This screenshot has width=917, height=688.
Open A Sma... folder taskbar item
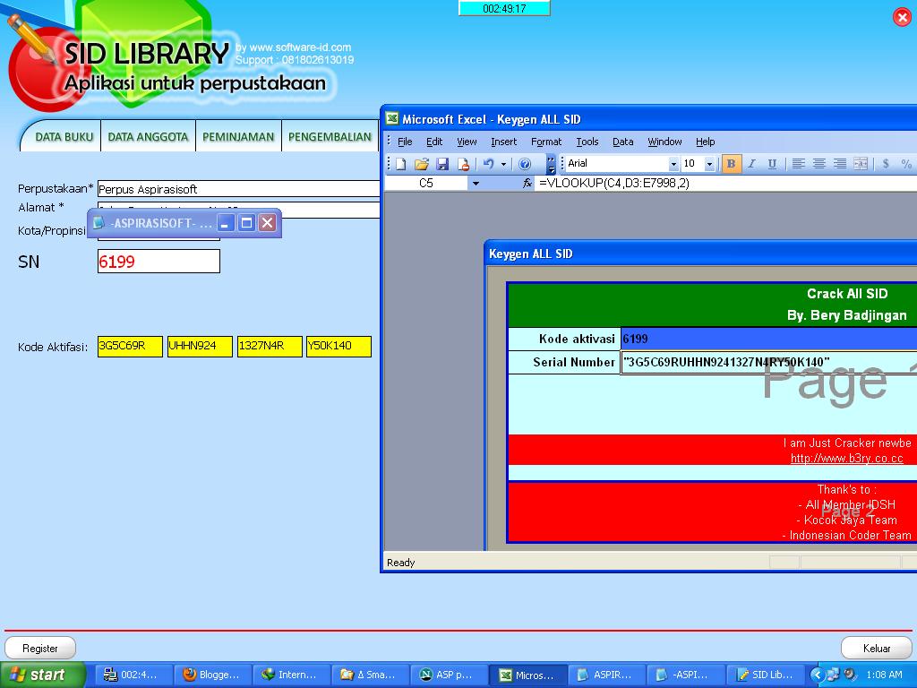pos(371,675)
